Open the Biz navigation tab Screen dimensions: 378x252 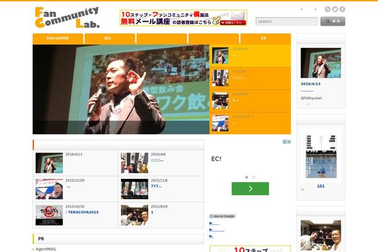(110, 38)
